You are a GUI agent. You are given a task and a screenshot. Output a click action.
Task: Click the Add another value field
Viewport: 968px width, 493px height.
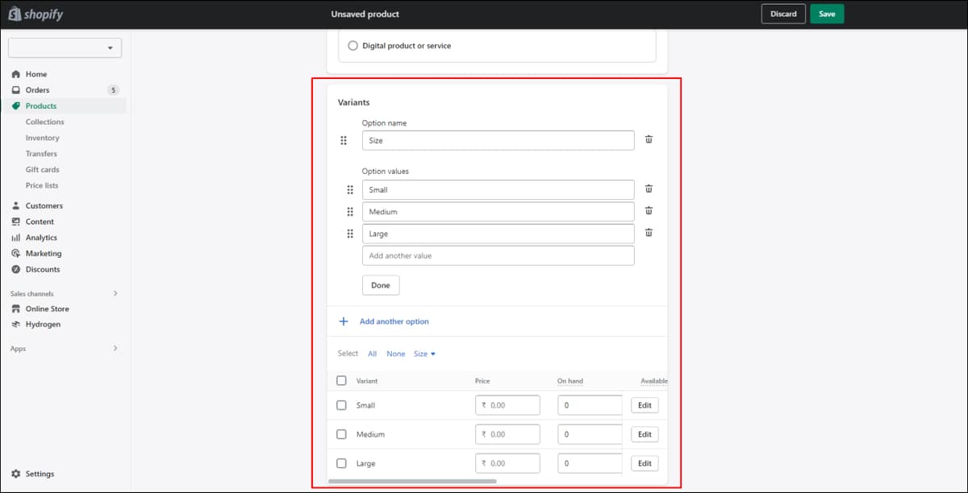499,255
